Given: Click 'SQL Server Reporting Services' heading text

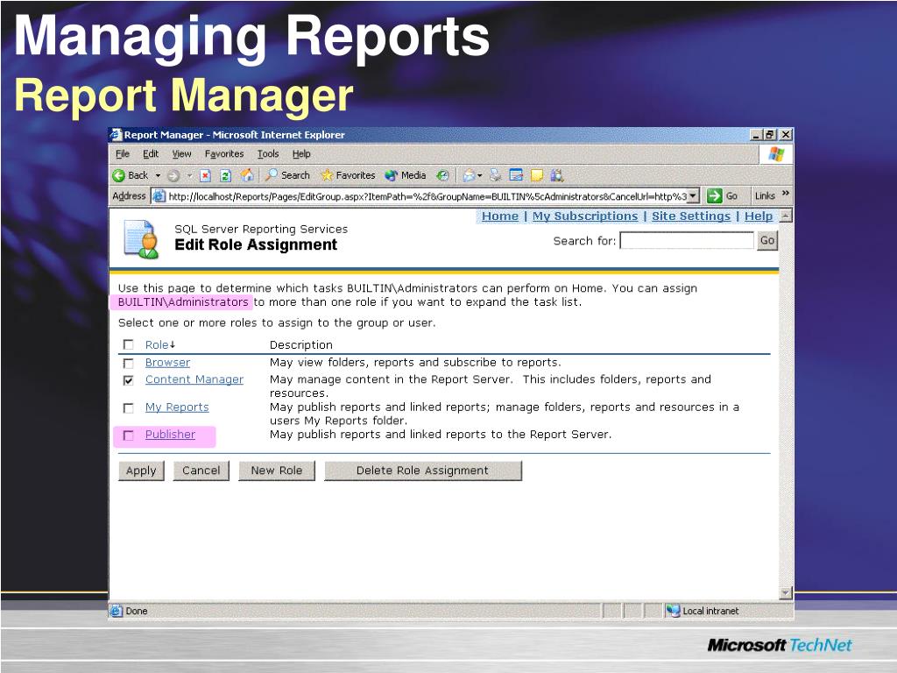Looking at the screenshot, I should pyautogui.click(x=261, y=229).
